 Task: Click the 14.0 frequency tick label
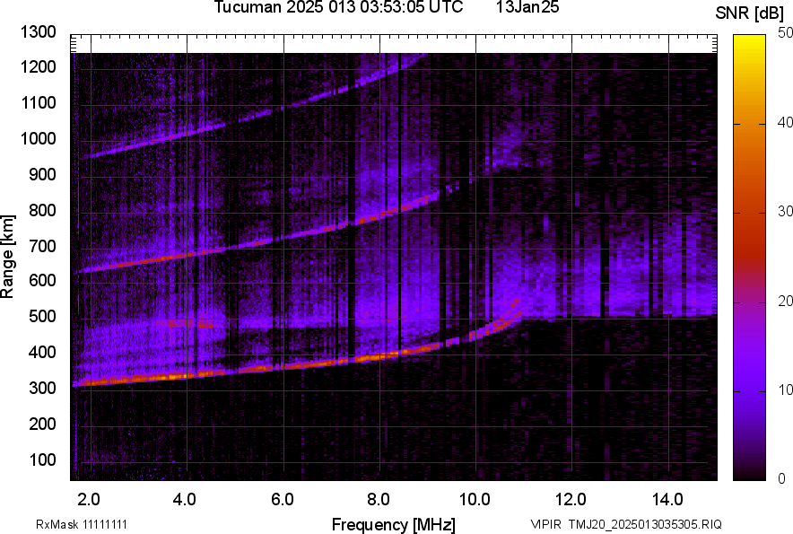667,499
